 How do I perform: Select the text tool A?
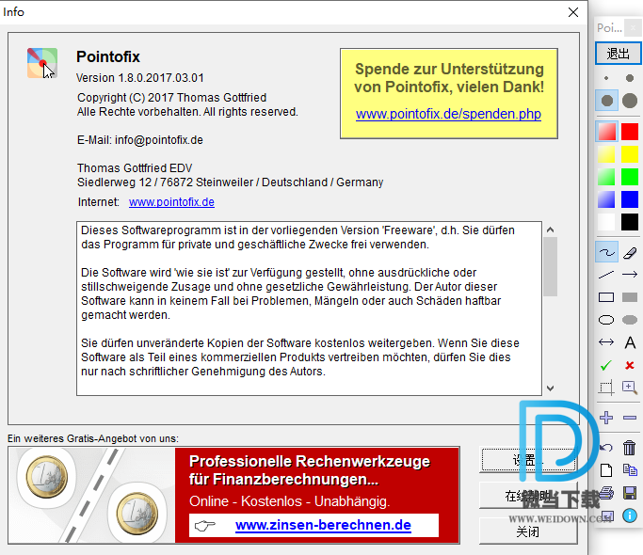(x=630, y=342)
